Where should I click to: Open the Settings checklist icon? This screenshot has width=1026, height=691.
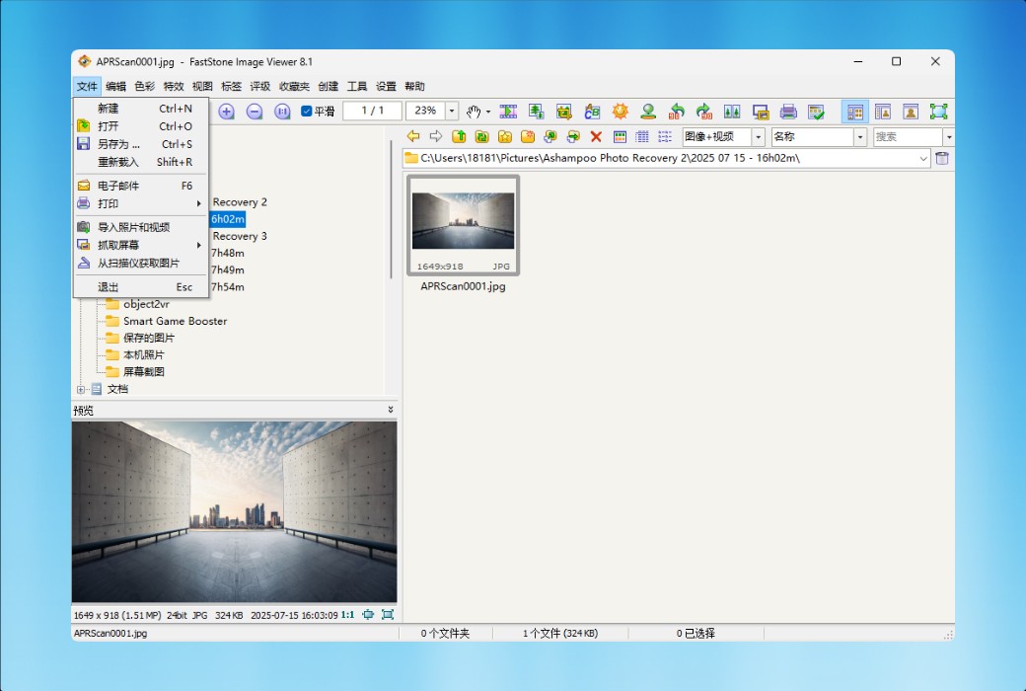tap(816, 112)
